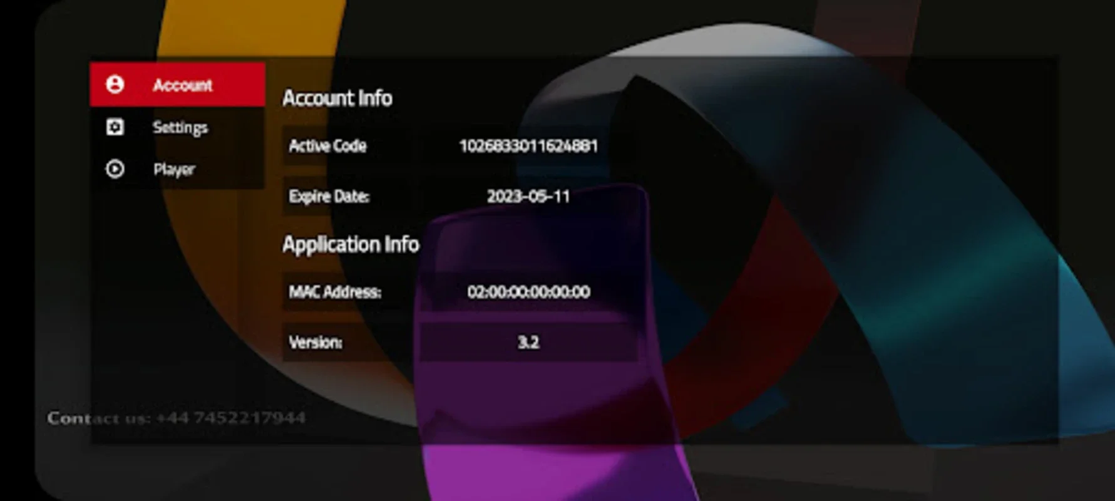Select the Expire Date label
Viewport: 1115px width, 501px height.
coord(329,197)
